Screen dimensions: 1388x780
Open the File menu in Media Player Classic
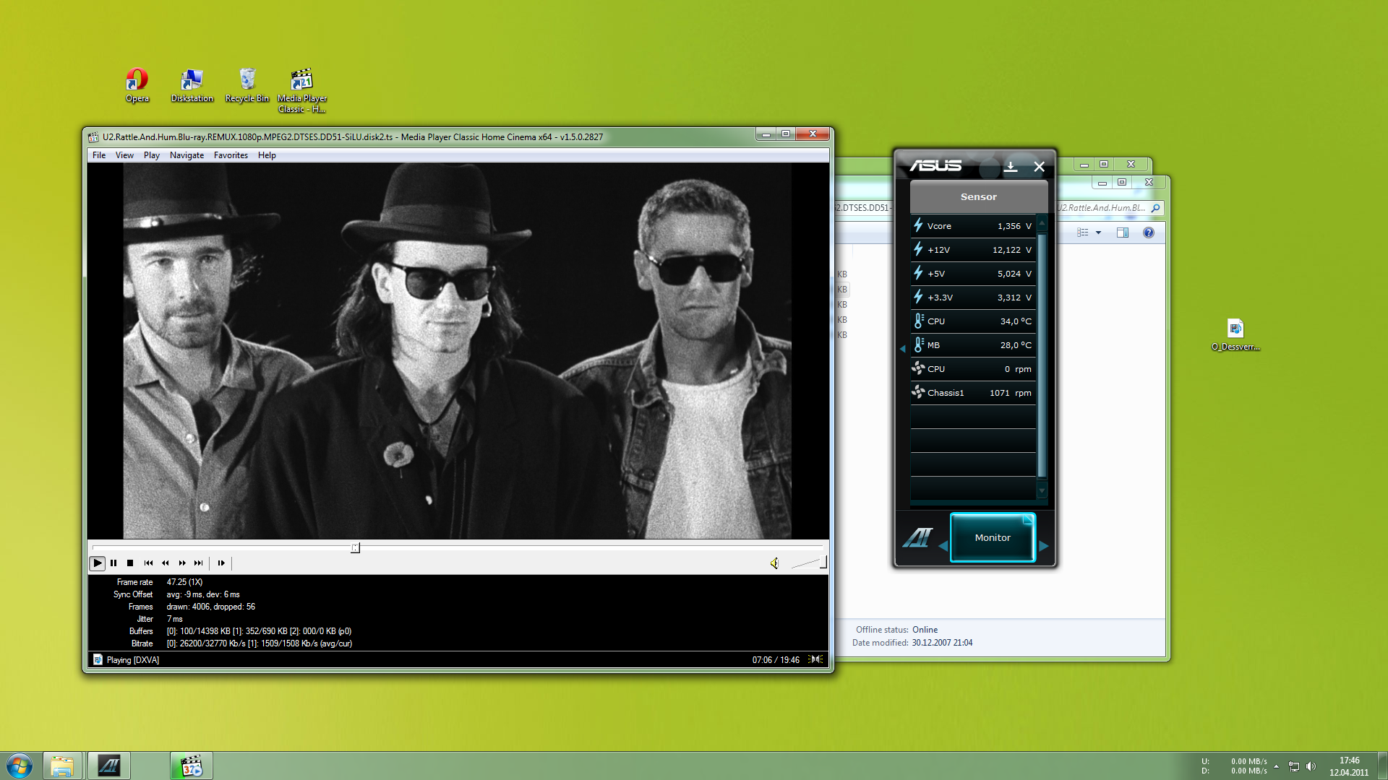[99, 155]
